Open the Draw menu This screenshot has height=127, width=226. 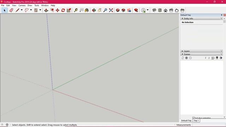pyautogui.click(x=30, y=5)
